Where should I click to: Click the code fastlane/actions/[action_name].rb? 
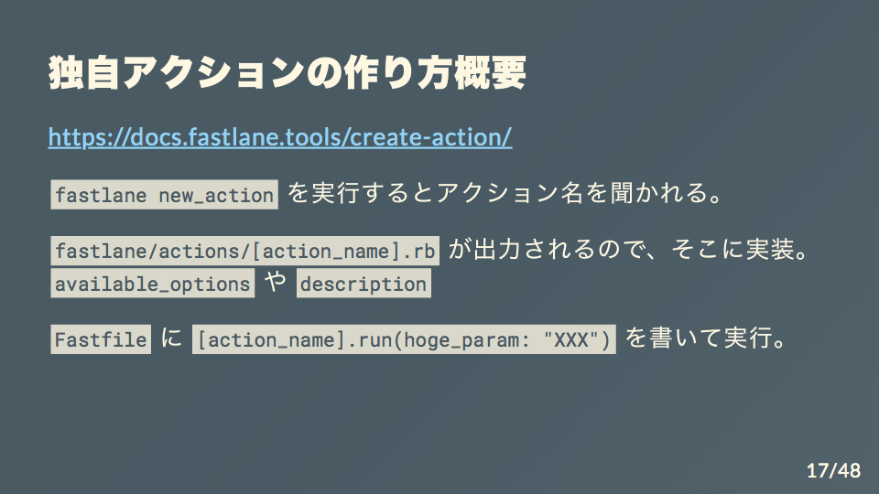245,251
